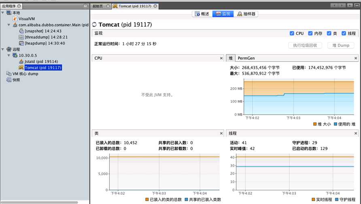This screenshot has width=361, height=204.
Task: Close the 类 classes chart panel
Action: 221,133
